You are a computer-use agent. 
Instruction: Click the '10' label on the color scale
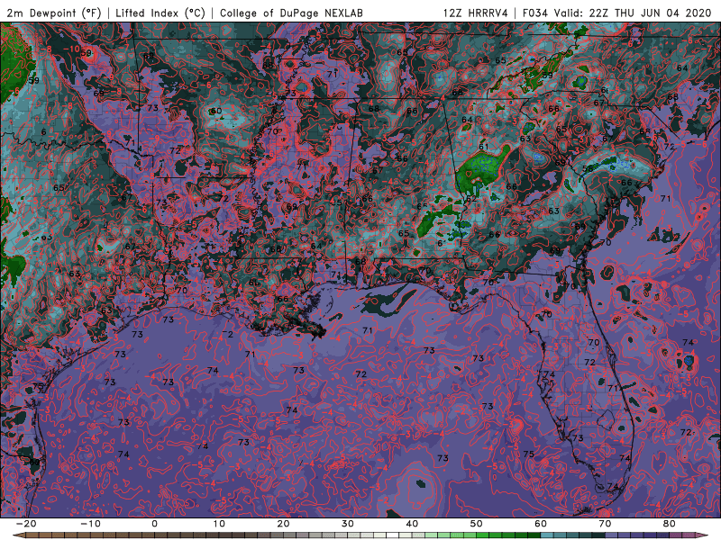[219, 524]
